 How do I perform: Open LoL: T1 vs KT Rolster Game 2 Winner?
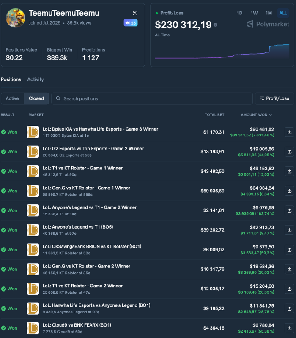82,286
